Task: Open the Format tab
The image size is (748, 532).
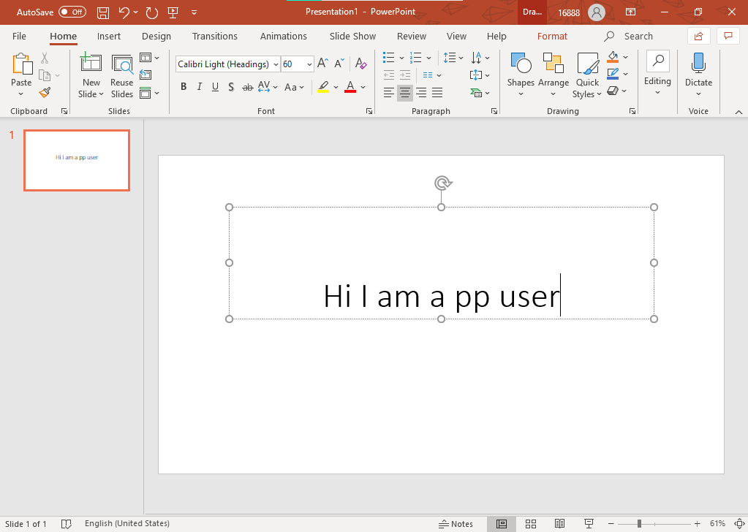Action: tap(552, 37)
